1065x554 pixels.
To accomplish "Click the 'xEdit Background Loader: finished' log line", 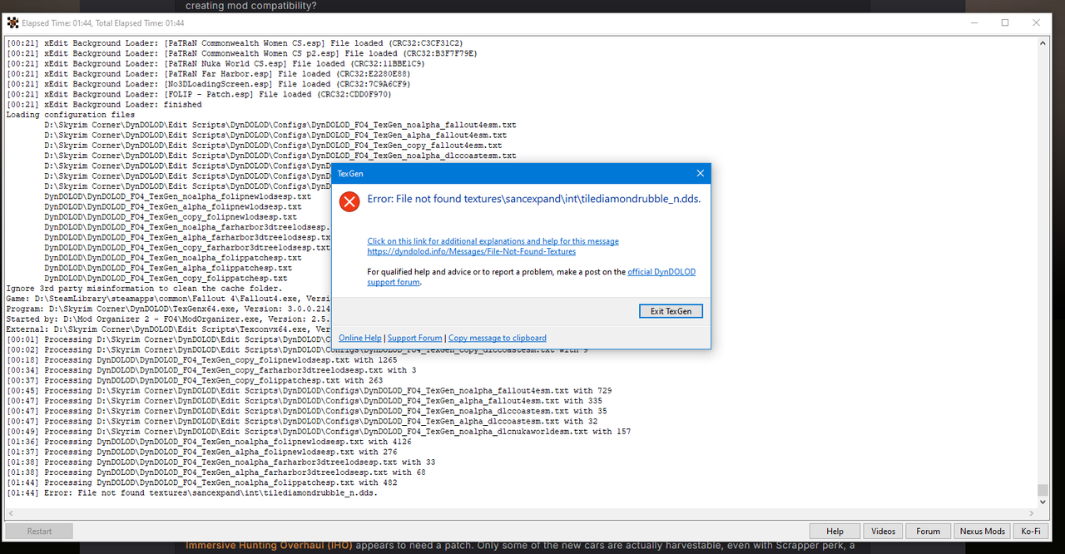I will [104, 105].
